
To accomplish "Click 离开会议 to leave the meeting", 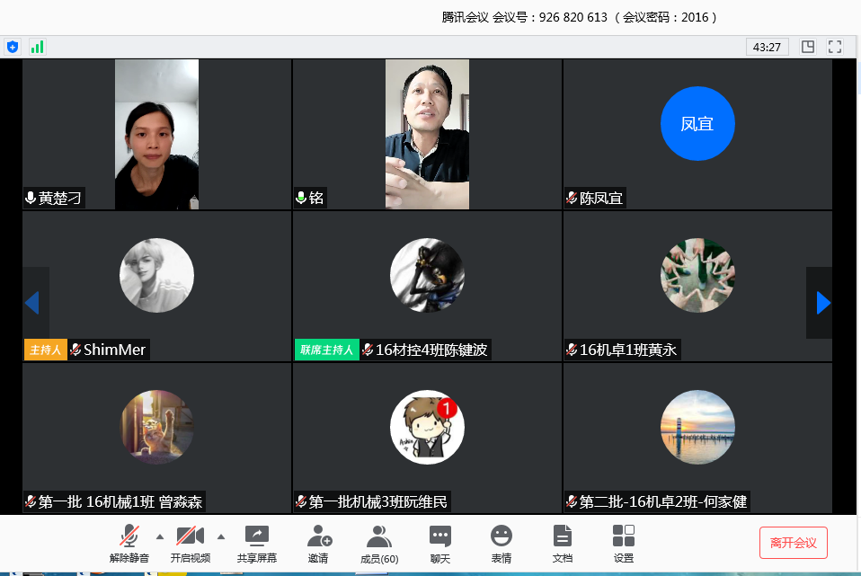I will click(793, 543).
